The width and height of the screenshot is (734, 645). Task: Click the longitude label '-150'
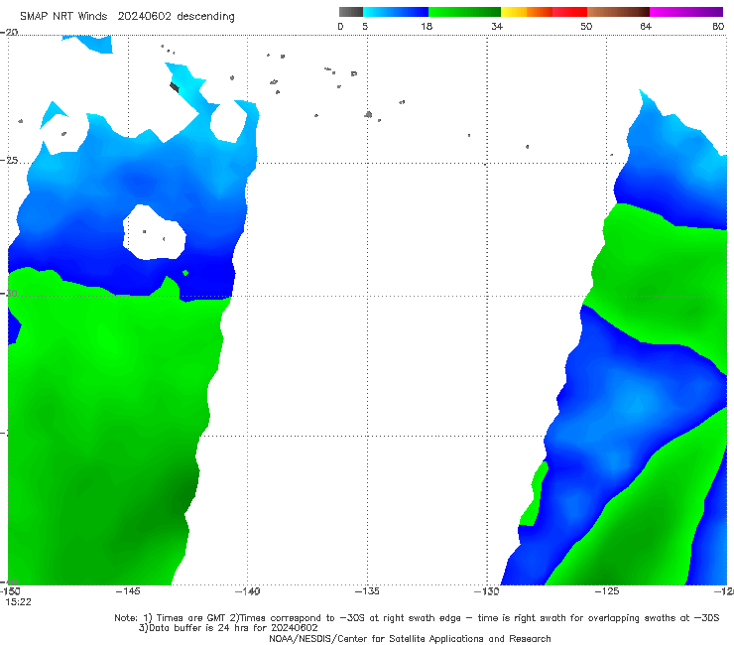[x=10, y=591]
